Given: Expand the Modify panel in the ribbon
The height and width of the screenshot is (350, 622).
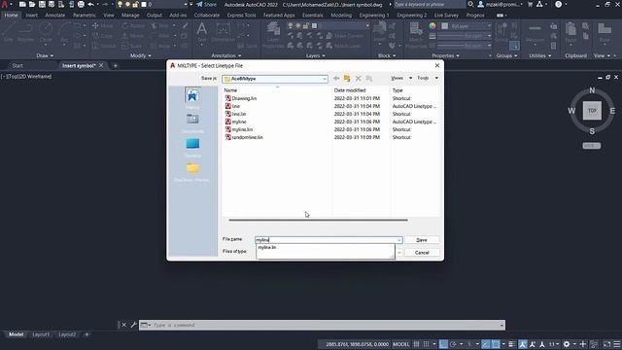Looking at the screenshot, I should click(x=140, y=56).
